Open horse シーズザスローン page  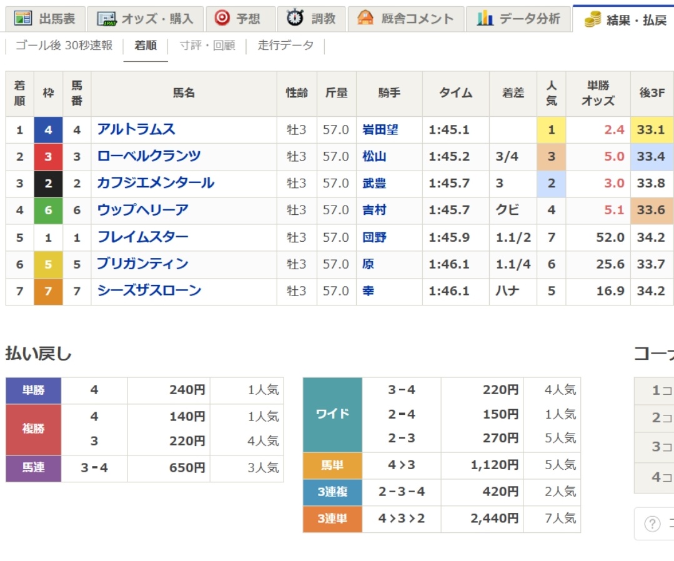point(149,290)
